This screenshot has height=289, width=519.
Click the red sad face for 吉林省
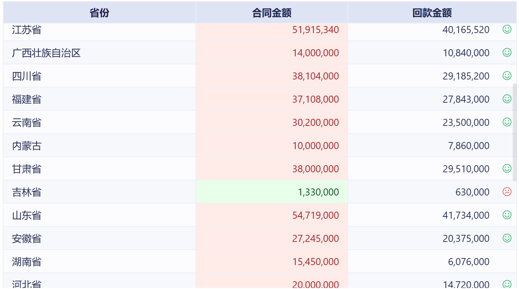pos(507,192)
